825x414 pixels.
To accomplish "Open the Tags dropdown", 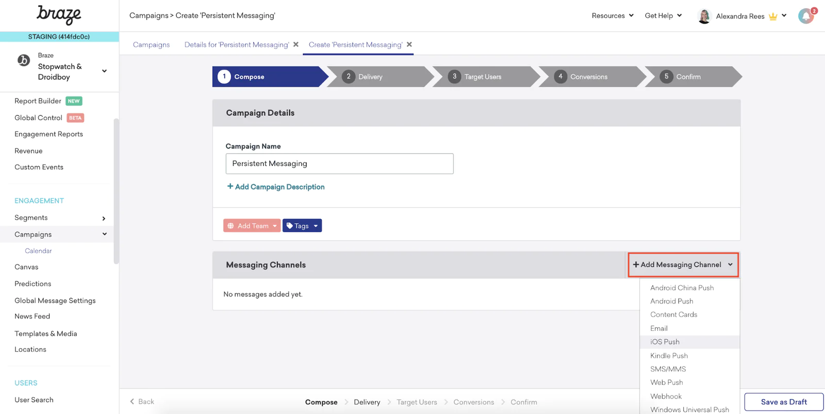I will (302, 226).
